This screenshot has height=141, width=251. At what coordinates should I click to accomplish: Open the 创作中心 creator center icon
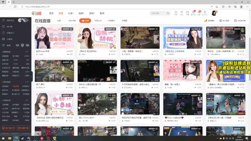coord(205,13)
